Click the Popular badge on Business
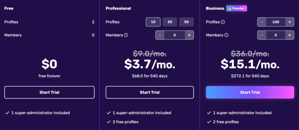The height and width of the screenshot is (130, 299). 237,8
